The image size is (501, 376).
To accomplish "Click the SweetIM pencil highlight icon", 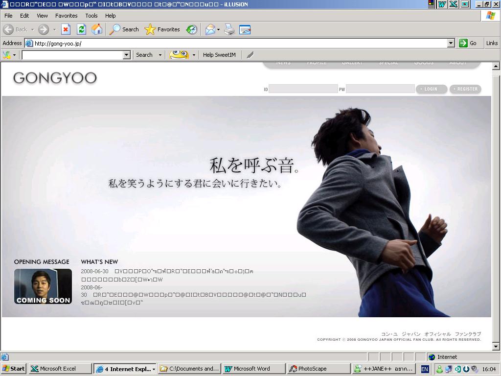I will 250,55.
